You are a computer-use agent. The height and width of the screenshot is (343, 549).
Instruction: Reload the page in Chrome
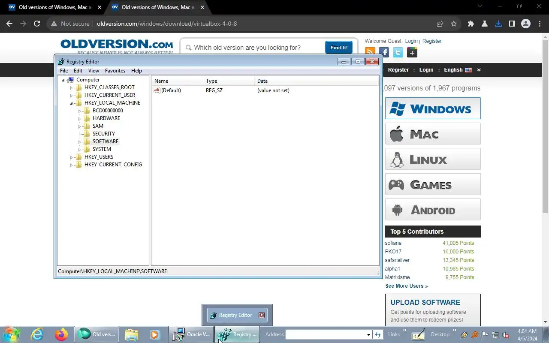[37, 24]
